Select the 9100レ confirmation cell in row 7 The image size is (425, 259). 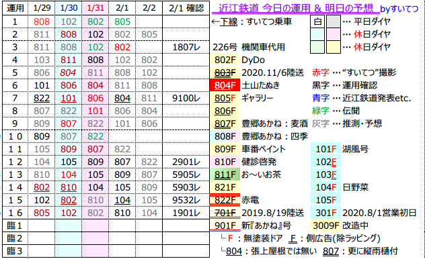coord(186,98)
